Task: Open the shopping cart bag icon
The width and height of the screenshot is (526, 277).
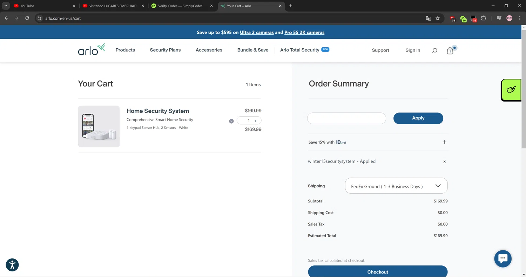Action: point(450,50)
